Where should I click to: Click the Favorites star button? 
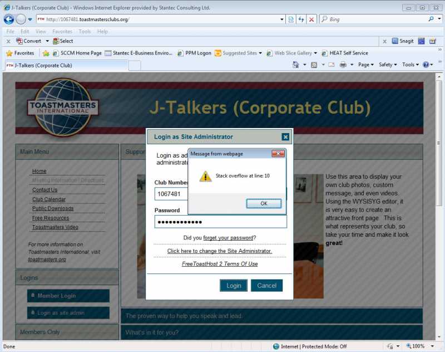point(20,53)
